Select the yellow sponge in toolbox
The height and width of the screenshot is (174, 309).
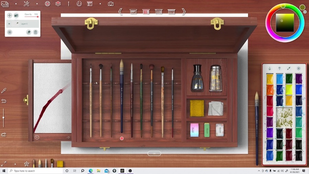[197, 108]
